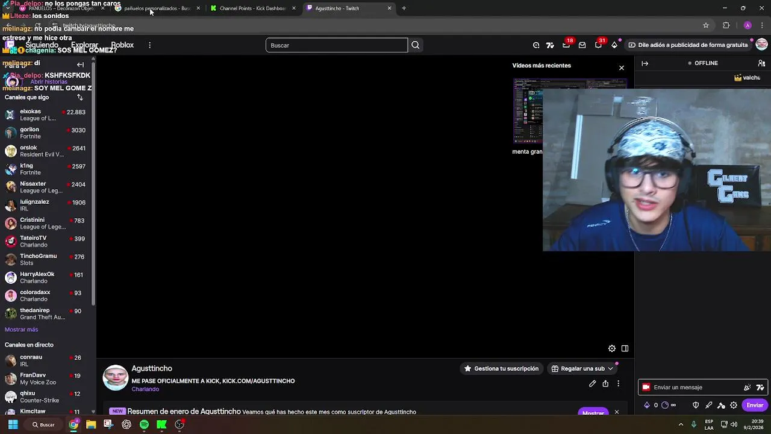Select the Agusttincho Twitch browser tab
The image size is (771, 434).
349,8
